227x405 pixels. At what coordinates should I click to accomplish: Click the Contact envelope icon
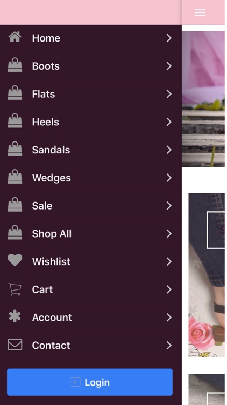click(x=15, y=345)
